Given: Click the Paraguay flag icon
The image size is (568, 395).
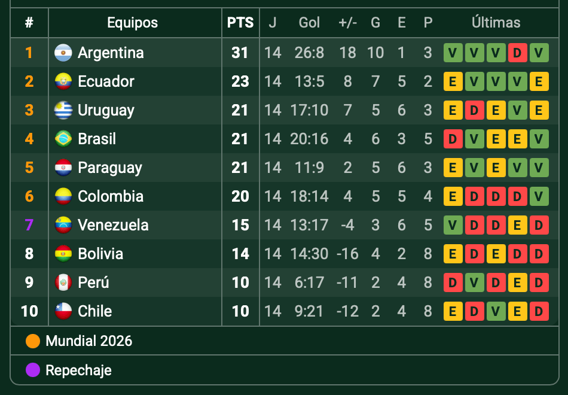Looking at the screenshot, I should pyautogui.click(x=63, y=168).
